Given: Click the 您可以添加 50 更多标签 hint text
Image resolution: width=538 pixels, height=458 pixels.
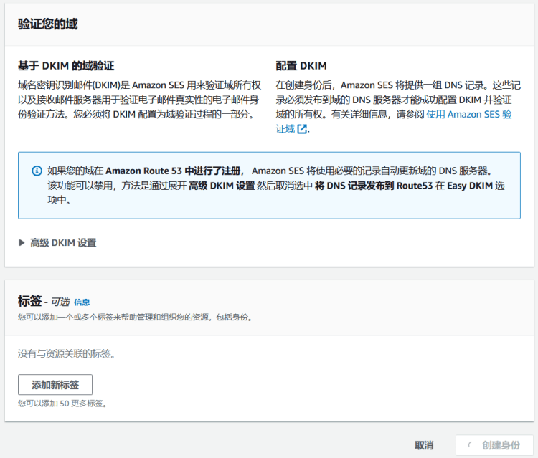Looking at the screenshot, I should pyautogui.click(x=62, y=404).
